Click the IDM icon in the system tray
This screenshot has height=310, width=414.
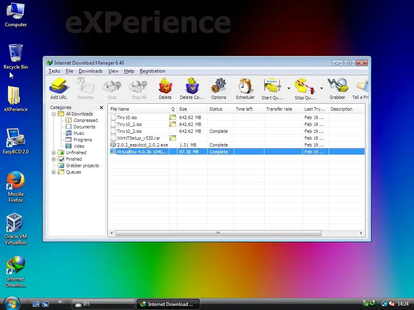tap(373, 303)
